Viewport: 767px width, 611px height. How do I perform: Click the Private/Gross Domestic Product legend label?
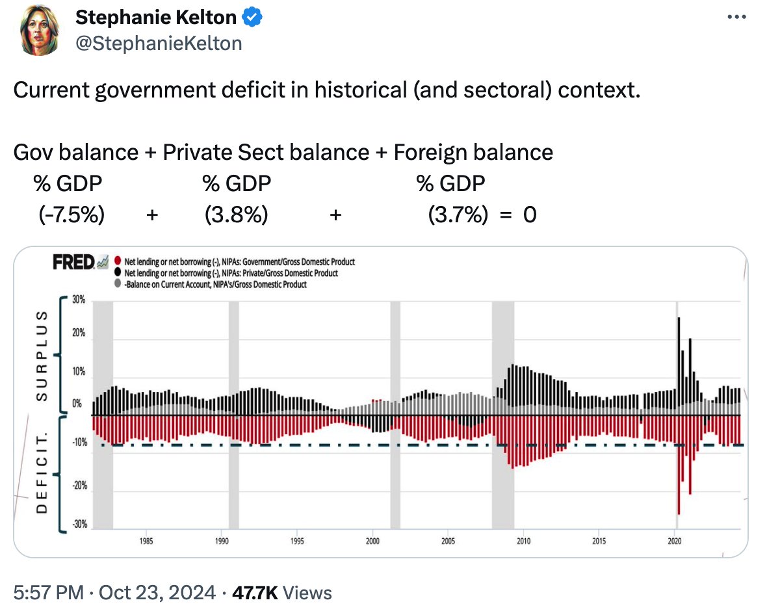point(231,273)
